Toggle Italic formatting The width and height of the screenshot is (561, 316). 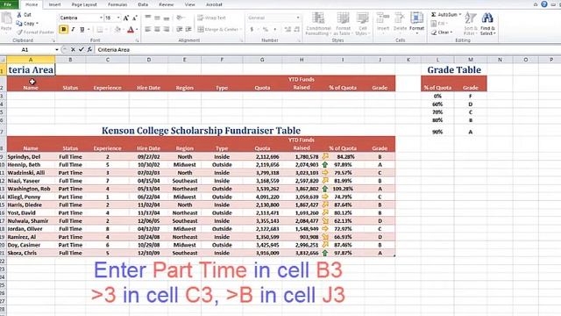(73, 29)
